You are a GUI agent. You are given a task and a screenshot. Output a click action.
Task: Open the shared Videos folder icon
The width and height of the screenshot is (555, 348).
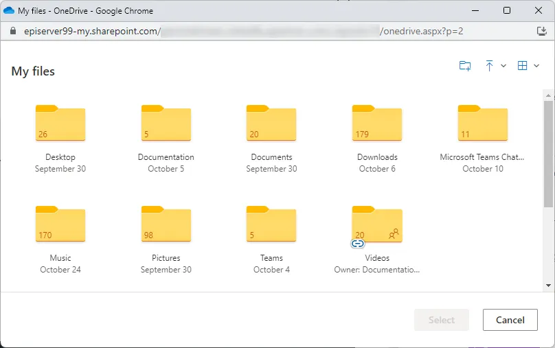click(x=377, y=224)
